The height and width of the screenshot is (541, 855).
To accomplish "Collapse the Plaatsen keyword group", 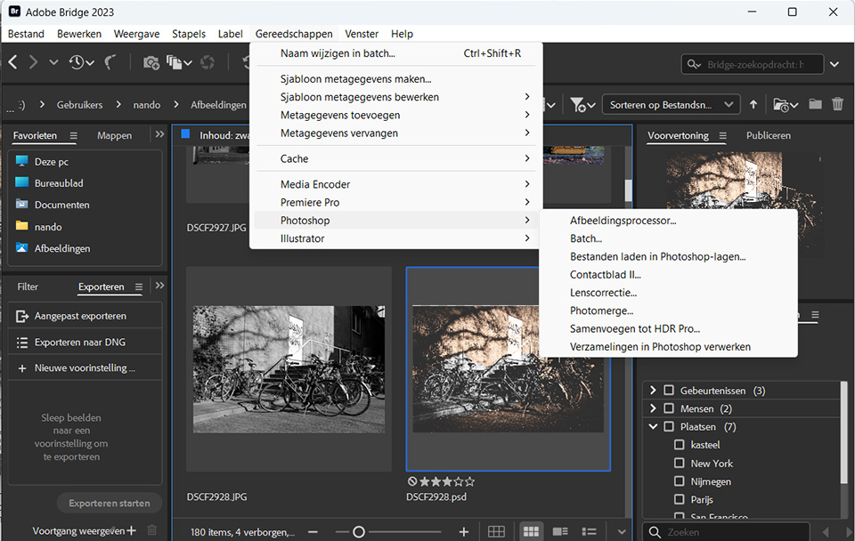I will click(653, 426).
